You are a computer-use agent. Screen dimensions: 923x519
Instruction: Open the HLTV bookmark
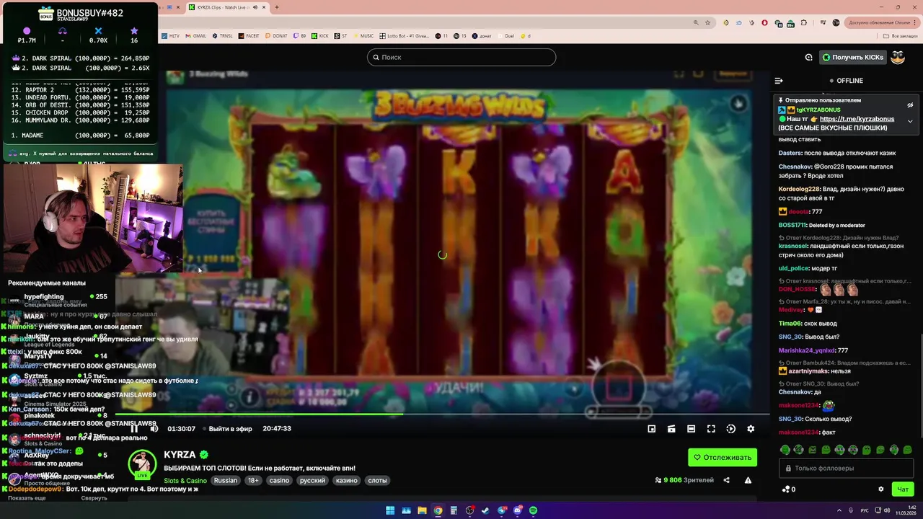172,35
